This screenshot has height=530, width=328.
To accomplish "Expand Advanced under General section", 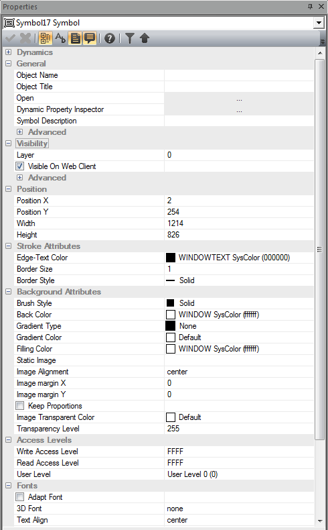I will click(20, 131).
